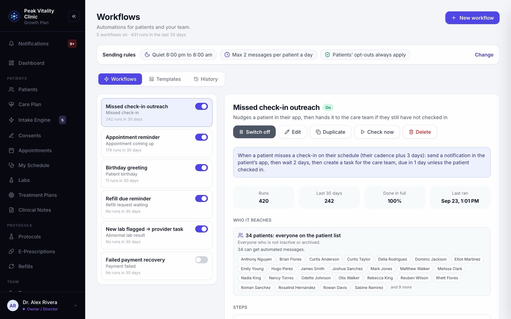Show the 'and 9 more' patients

click(x=401, y=287)
